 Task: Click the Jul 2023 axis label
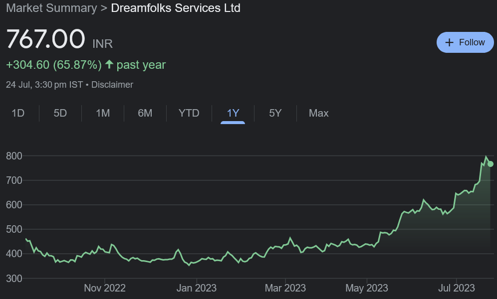[457, 288]
